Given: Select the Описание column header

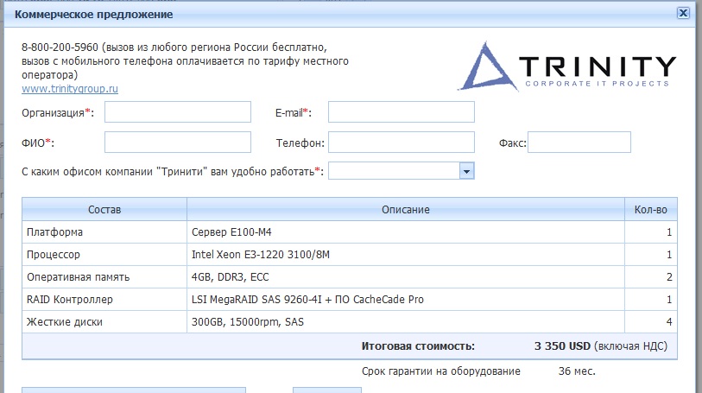Looking at the screenshot, I should [x=405, y=210].
